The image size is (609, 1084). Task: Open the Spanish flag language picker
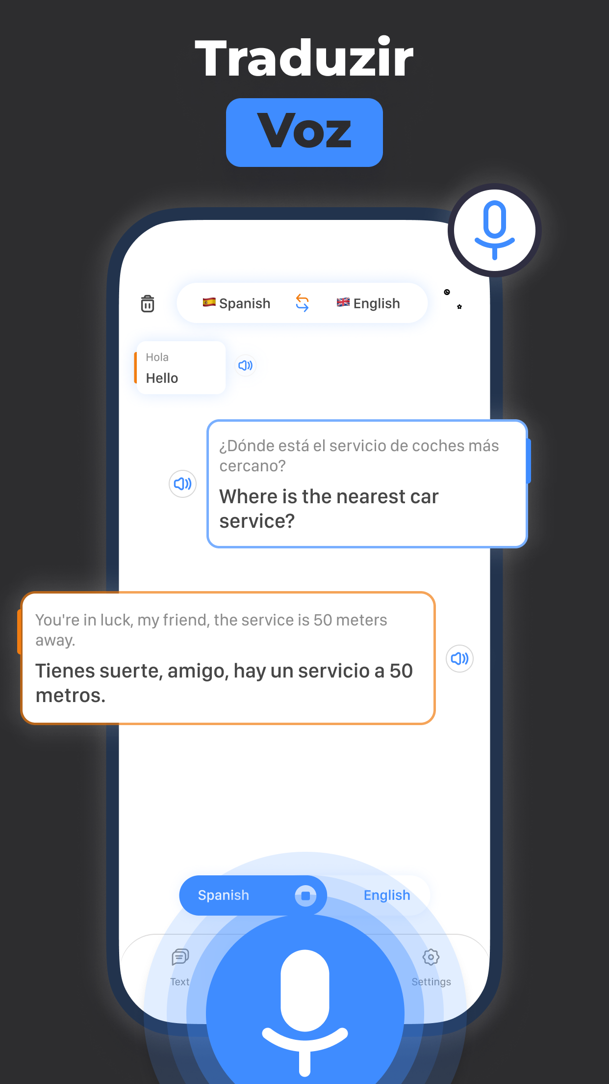[209, 302]
